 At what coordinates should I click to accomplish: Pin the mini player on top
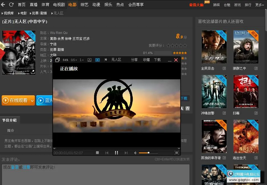tap(105, 60)
